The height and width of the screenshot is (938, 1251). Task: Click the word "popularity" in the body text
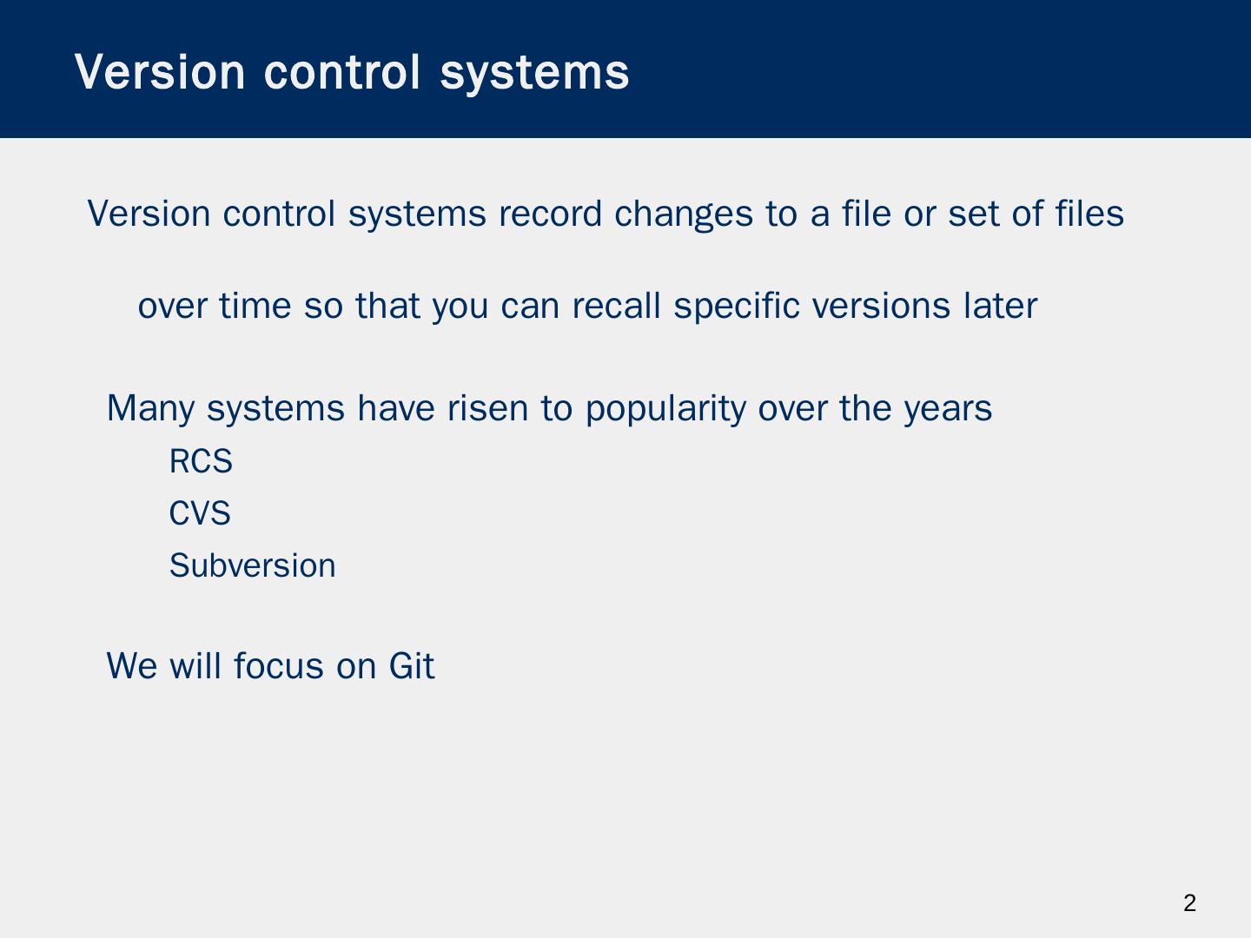click(x=665, y=408)
